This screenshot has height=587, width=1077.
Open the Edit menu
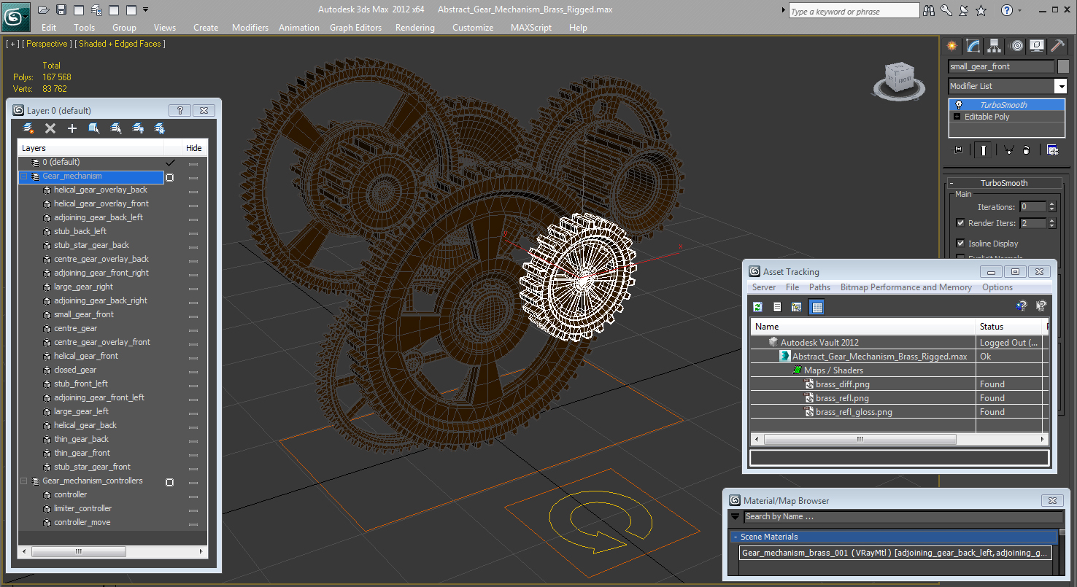coord(49,28)
